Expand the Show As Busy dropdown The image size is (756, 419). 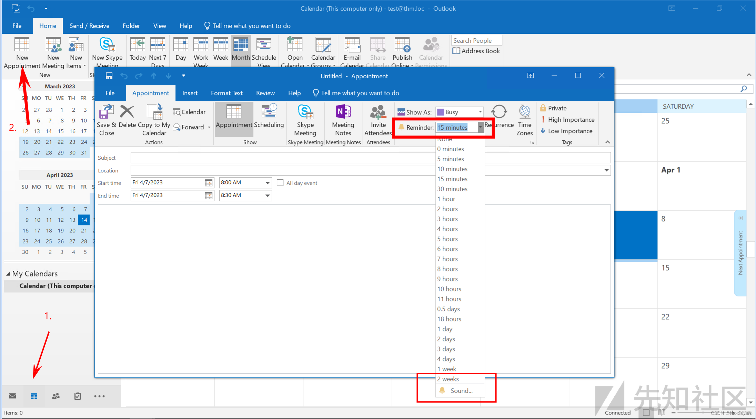(x=480, y=112)
